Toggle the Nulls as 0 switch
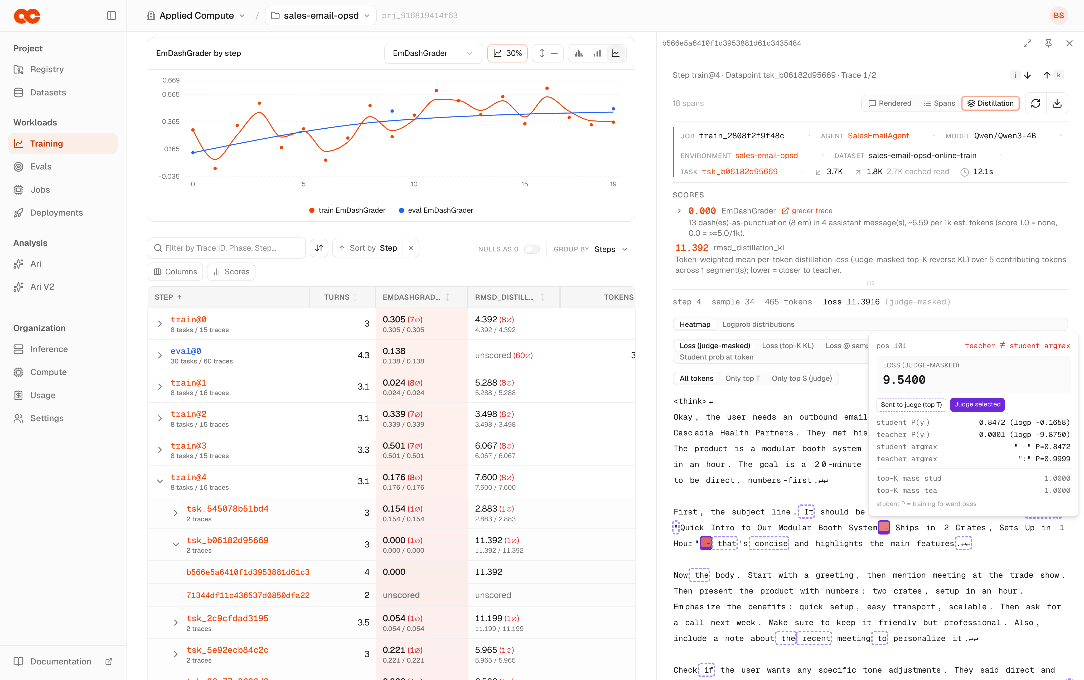Image resolution: width=1084 pixels, height=680 pixels. [x=532, y=249]
